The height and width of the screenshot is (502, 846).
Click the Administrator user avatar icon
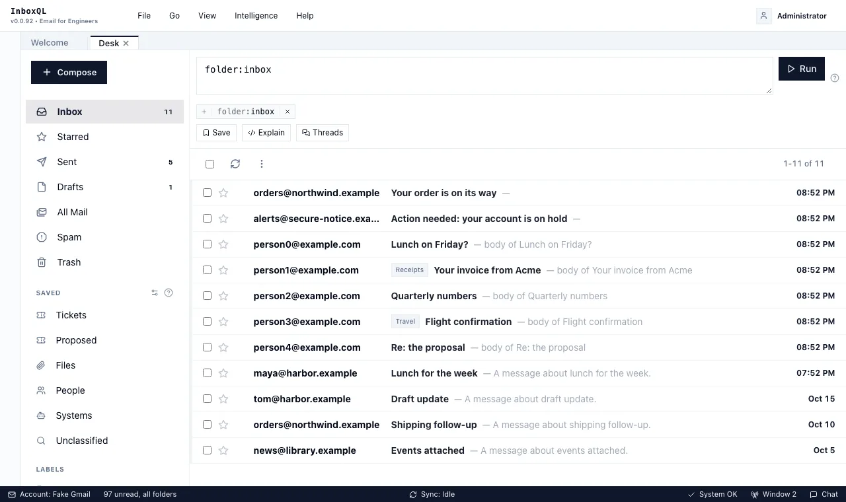(x=763, y=16)
